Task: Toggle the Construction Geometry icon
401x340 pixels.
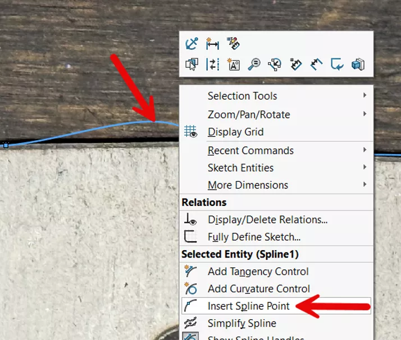Action: (x=212, y=64)
